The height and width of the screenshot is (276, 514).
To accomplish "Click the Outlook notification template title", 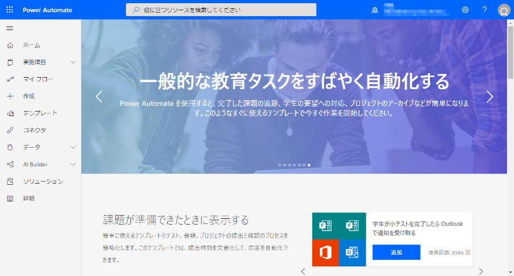I will click(x=418, y=229).
